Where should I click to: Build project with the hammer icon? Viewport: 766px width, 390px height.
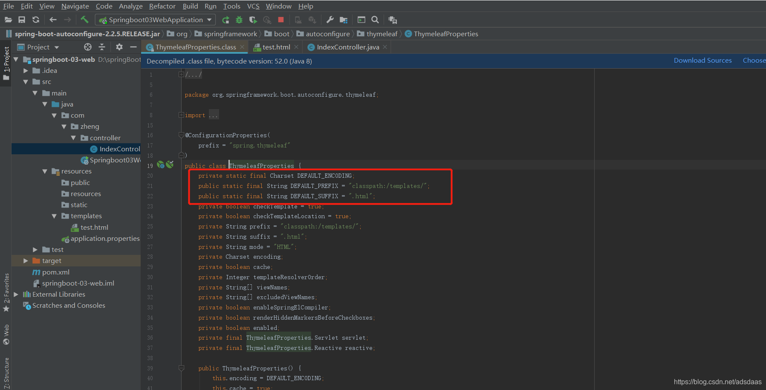84,20
